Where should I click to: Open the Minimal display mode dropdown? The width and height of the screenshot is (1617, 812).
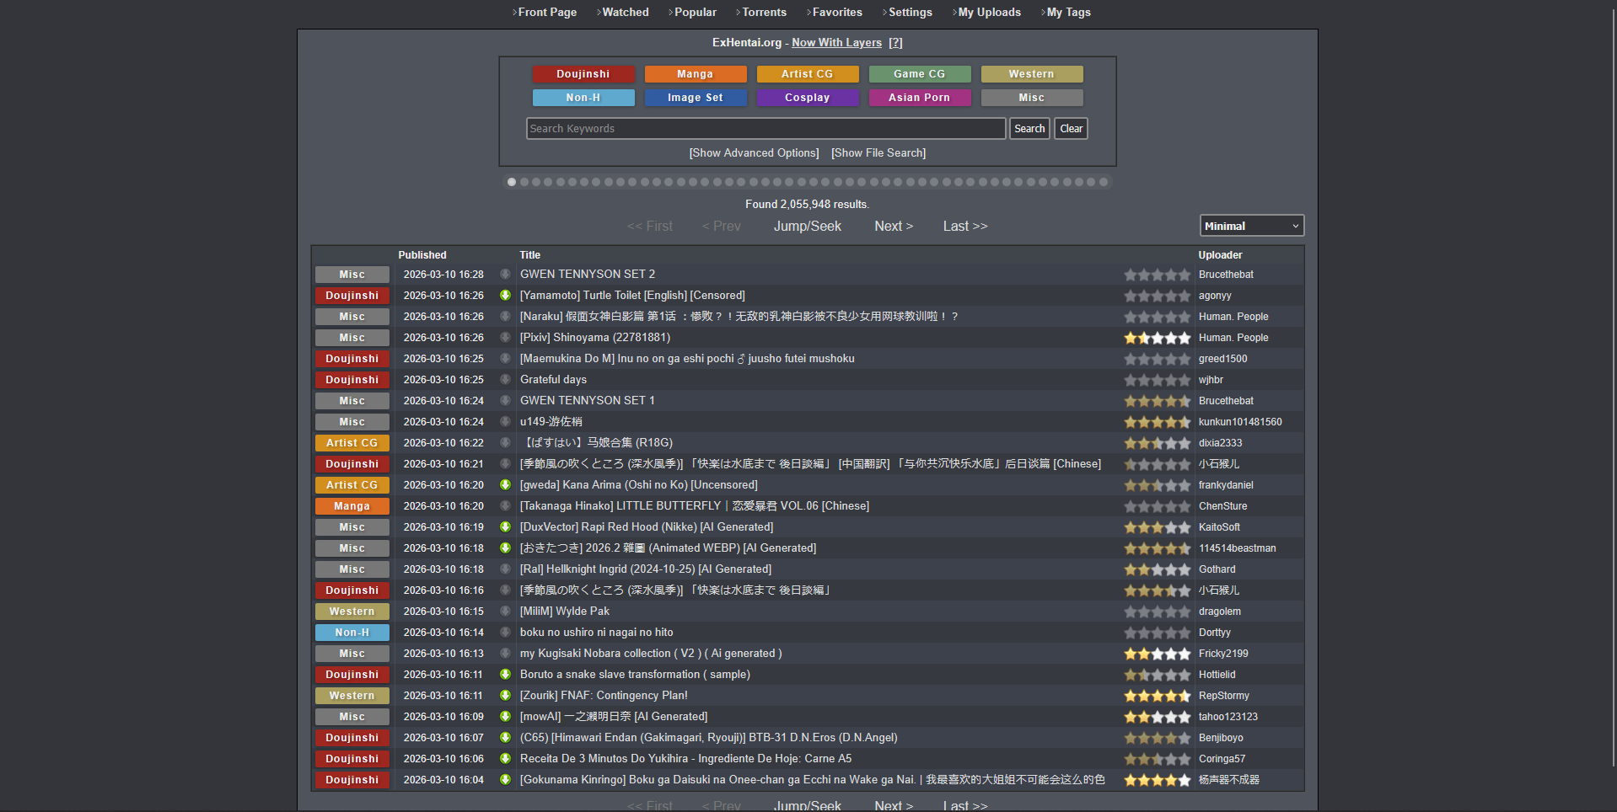coord(1252,226)
